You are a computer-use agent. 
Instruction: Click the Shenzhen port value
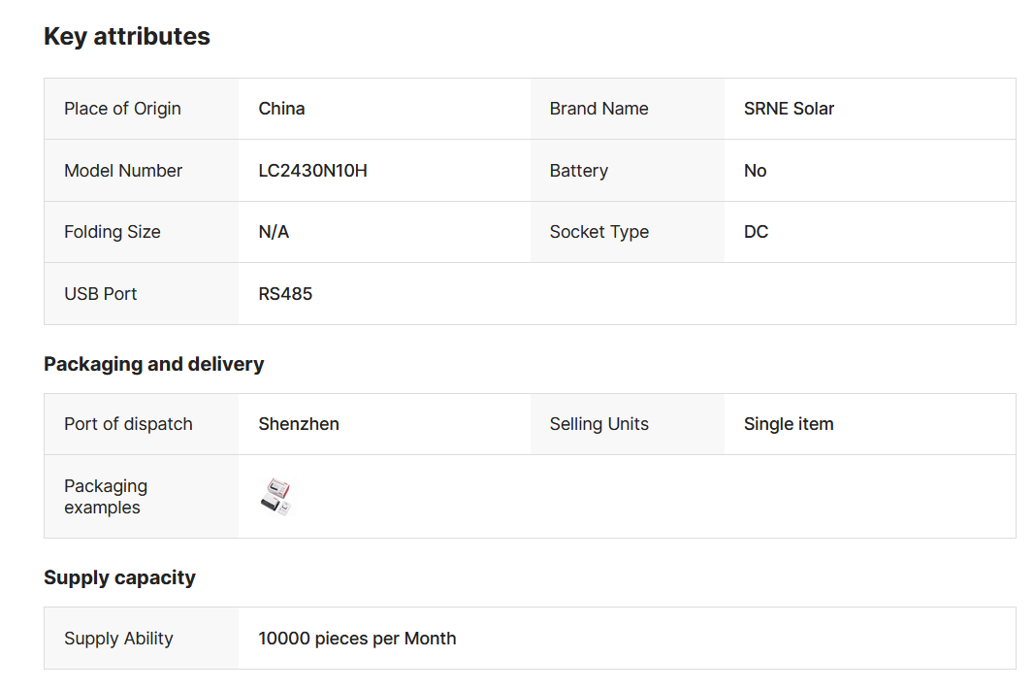[299, 424]
